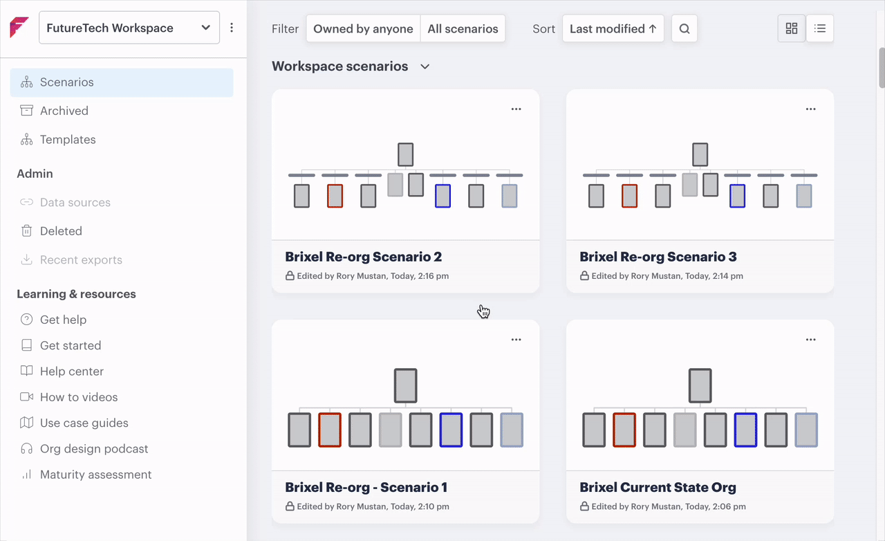885x541 pixels.
Task: Go to Archived in the sidebar
Action: coord(64,111)
